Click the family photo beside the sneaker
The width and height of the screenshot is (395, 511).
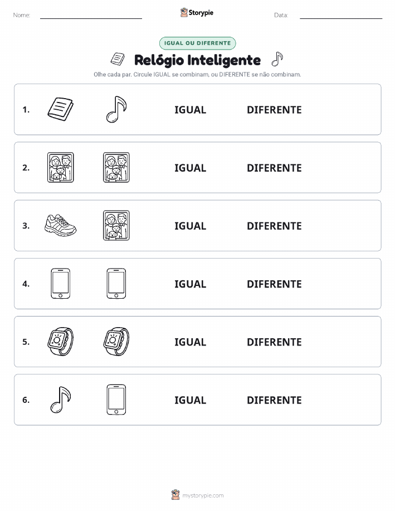pos(116,225)
